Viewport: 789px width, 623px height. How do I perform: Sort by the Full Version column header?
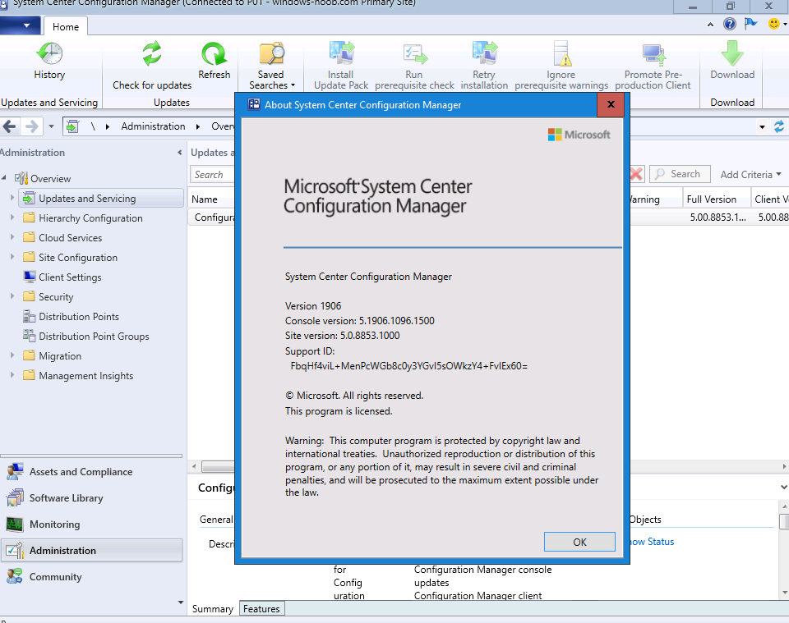[716, 199]
